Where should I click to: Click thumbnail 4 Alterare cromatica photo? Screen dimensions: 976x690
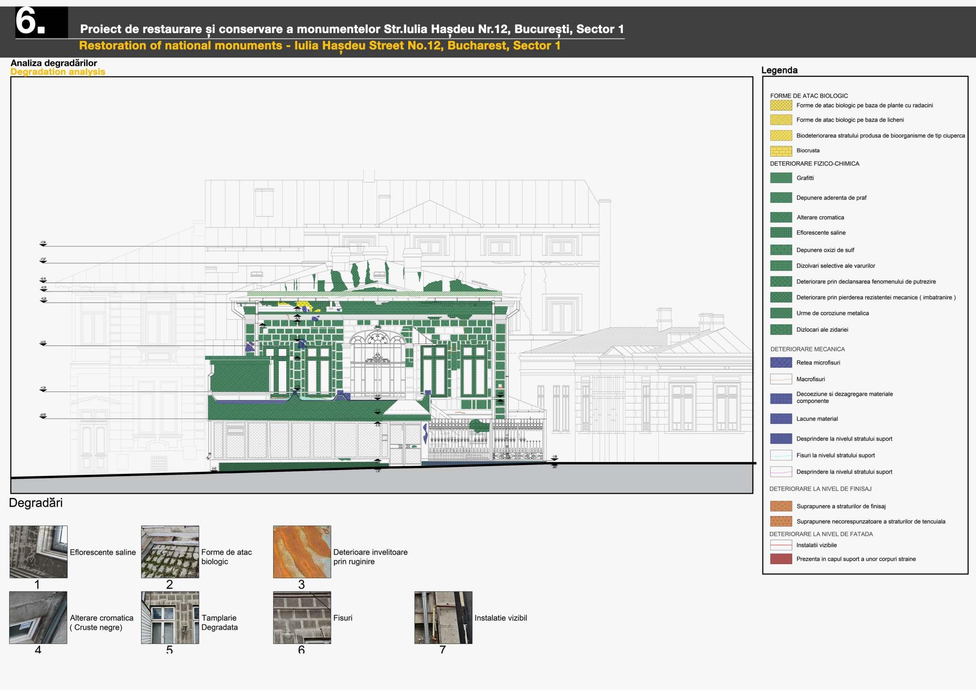tap(38, 617)
